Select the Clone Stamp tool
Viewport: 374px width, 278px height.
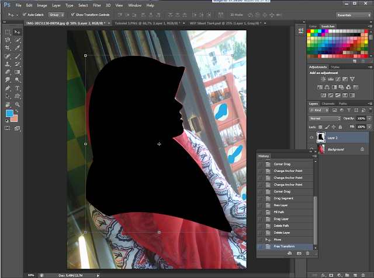[8, 64]
